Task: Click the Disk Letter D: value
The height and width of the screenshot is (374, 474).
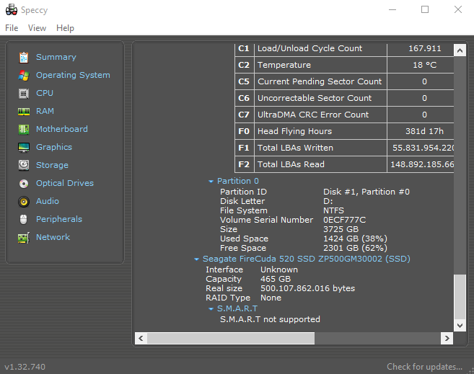Action: [328, 201]
